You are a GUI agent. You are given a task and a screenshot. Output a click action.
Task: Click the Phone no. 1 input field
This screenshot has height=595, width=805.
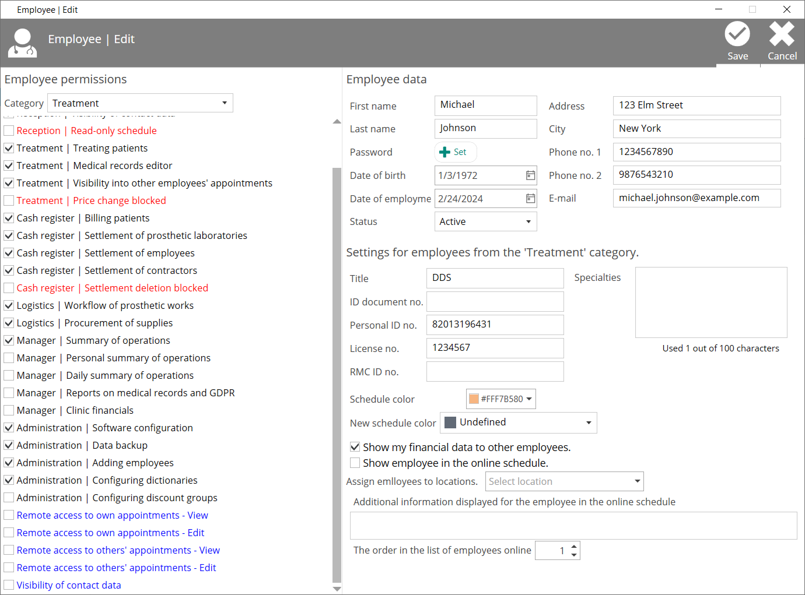(696, 152)
